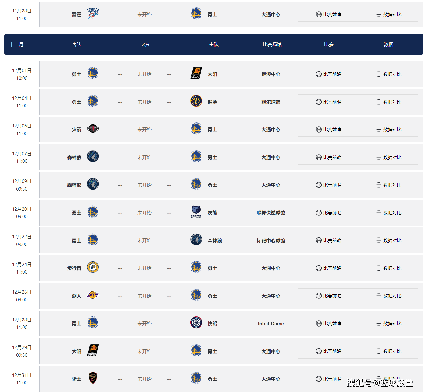
Task: Click Intuit Dome venue name
Action: coord(271,324)
